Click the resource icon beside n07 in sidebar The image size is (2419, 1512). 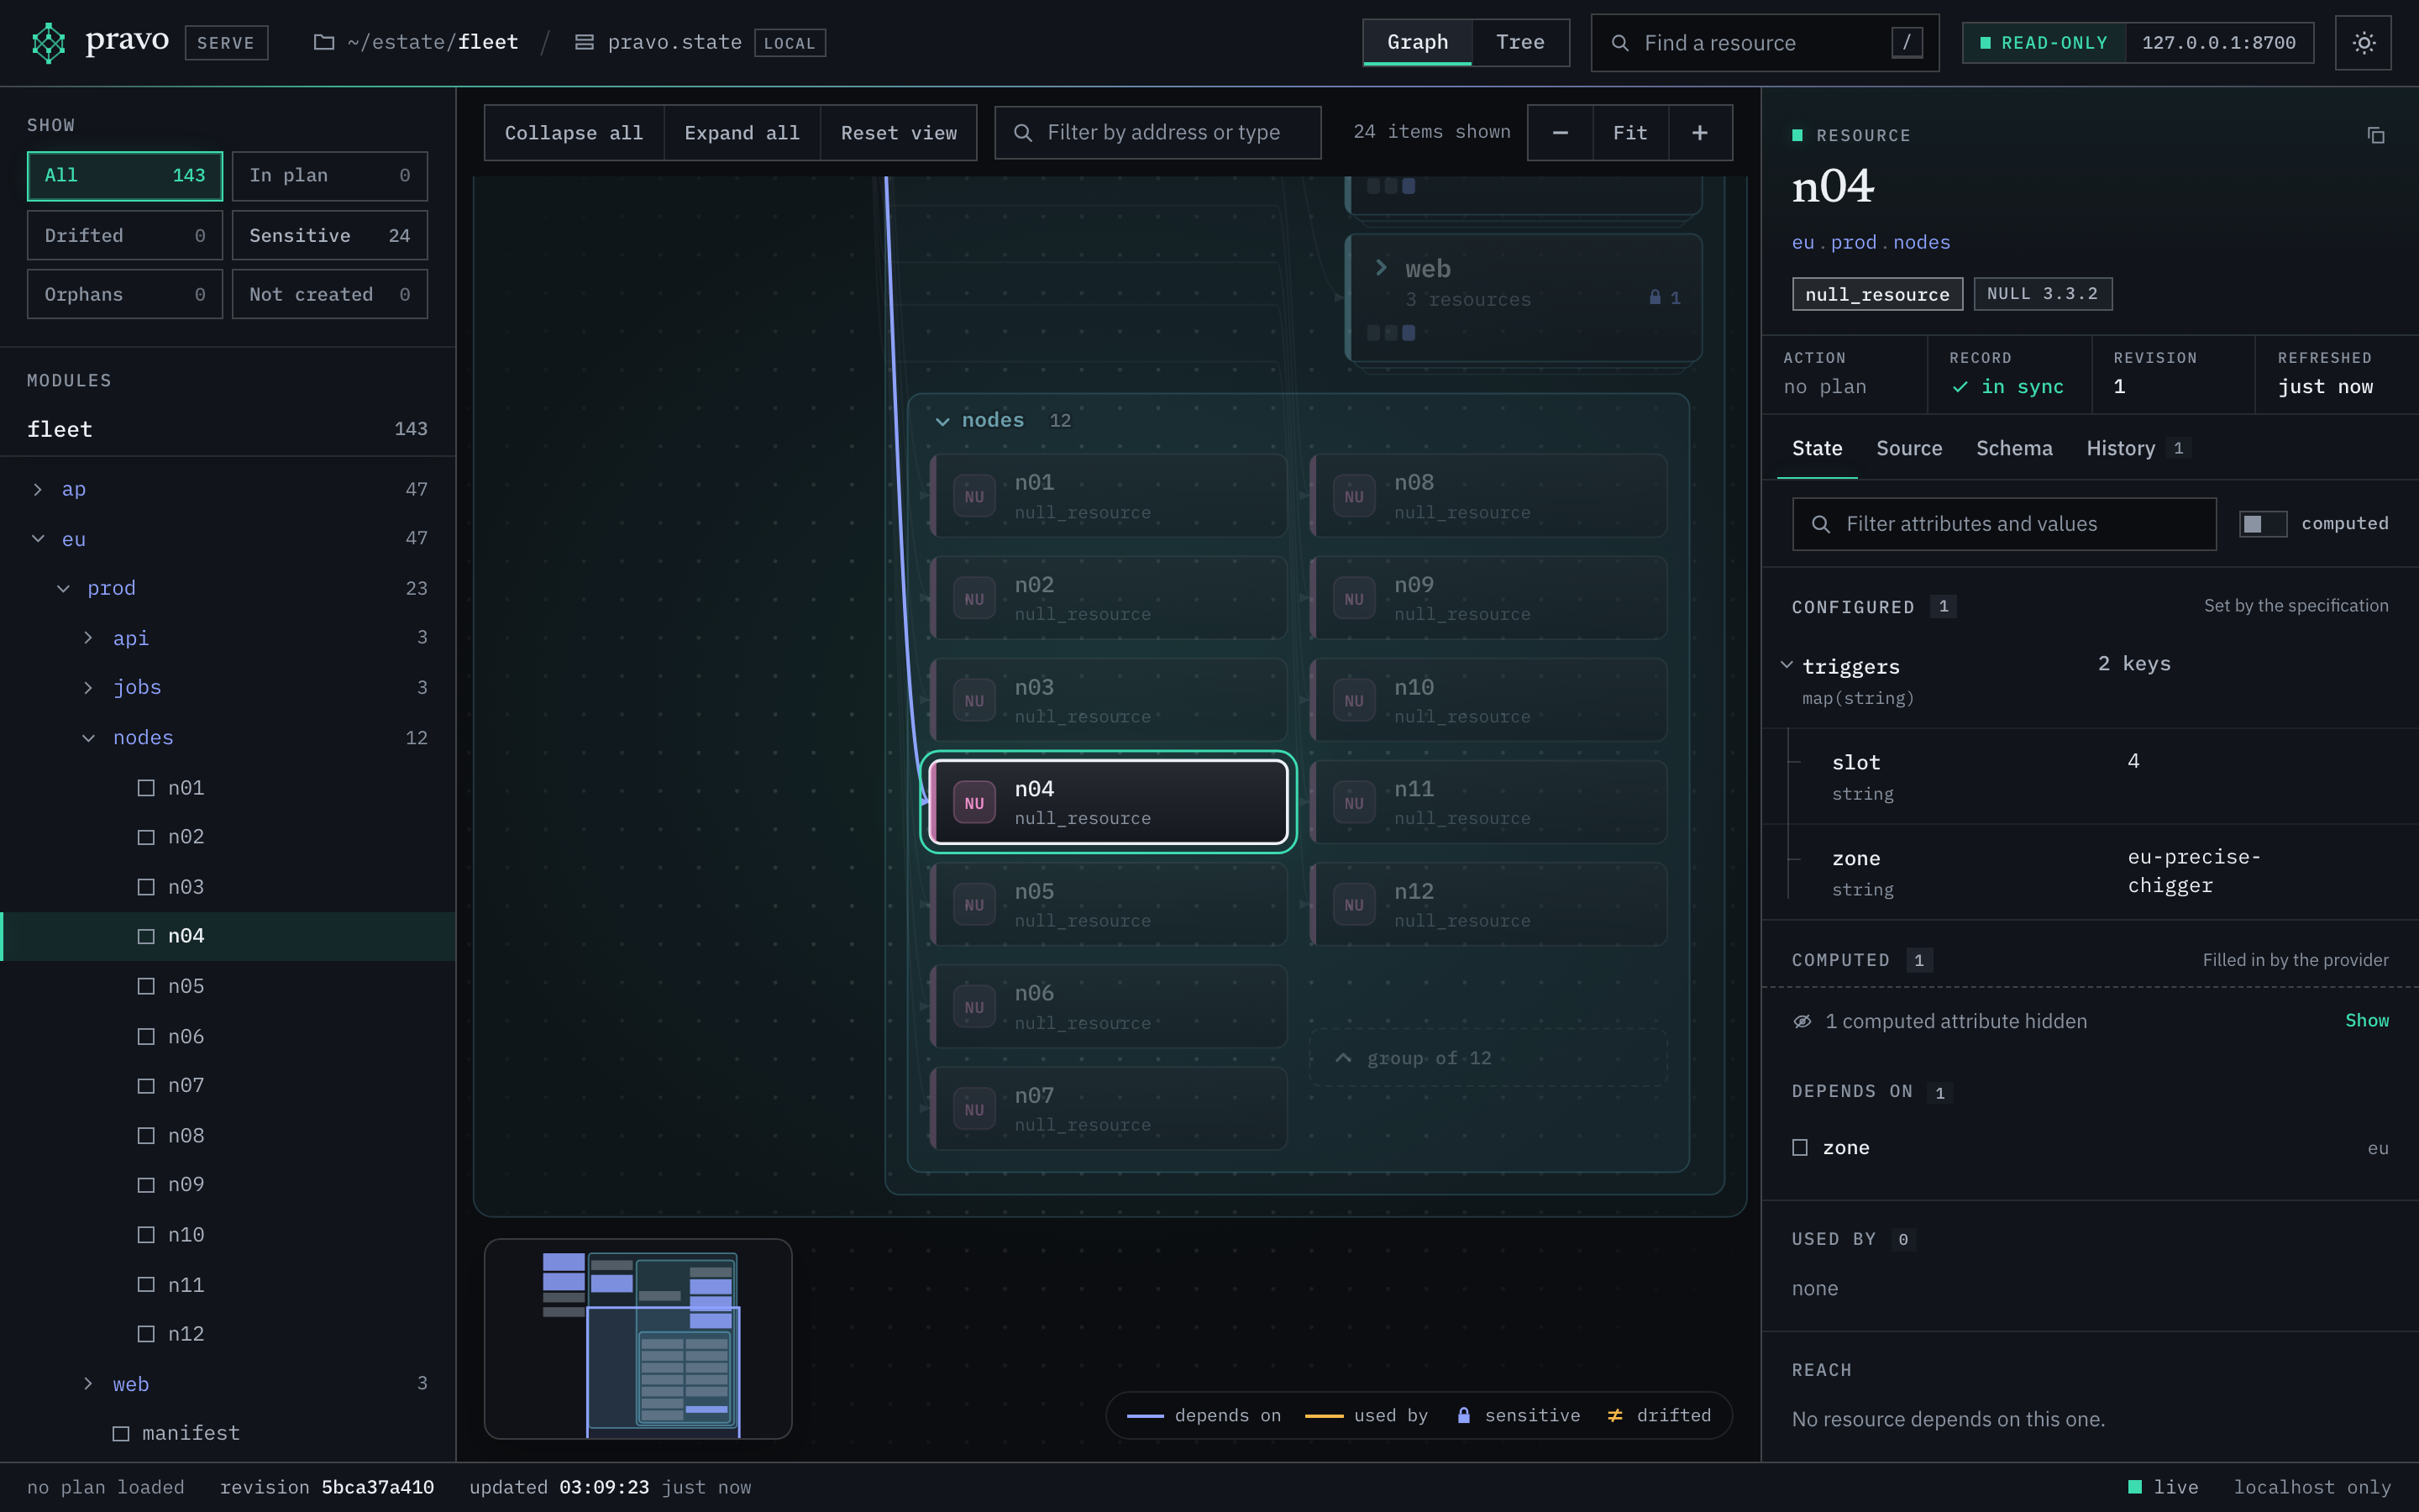[146, 1086]
